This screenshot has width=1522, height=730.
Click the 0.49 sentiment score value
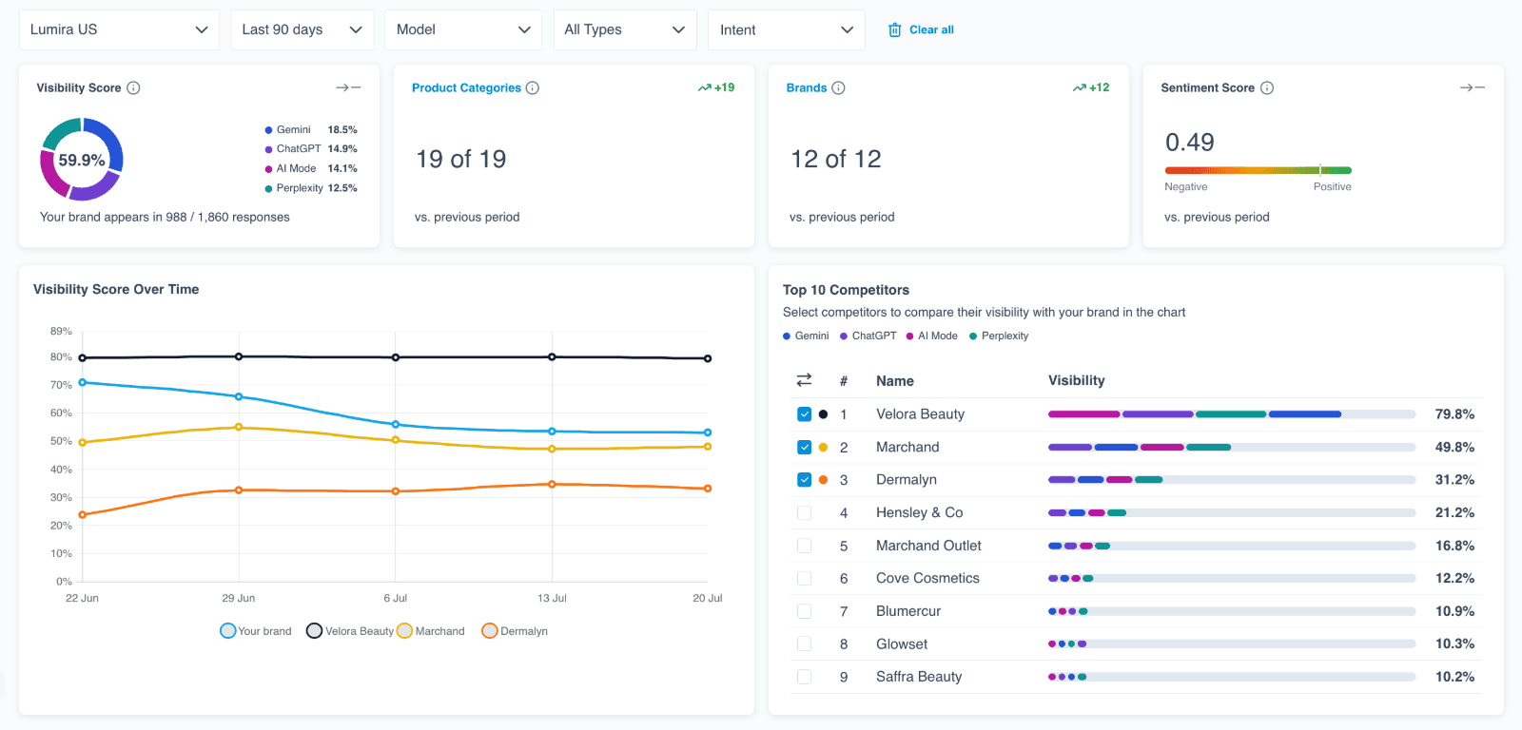coord(1190,143)
